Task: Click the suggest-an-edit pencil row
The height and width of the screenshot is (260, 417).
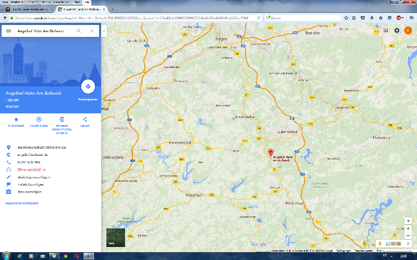Action: 33,177
